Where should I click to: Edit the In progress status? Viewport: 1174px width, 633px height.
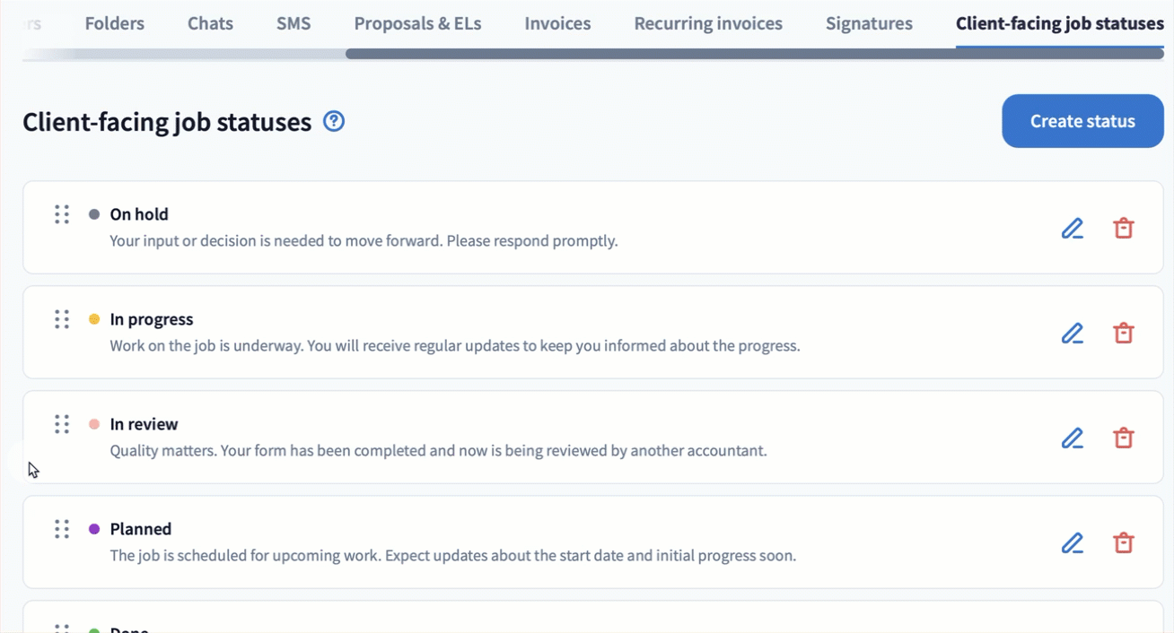click(1072, 334)
